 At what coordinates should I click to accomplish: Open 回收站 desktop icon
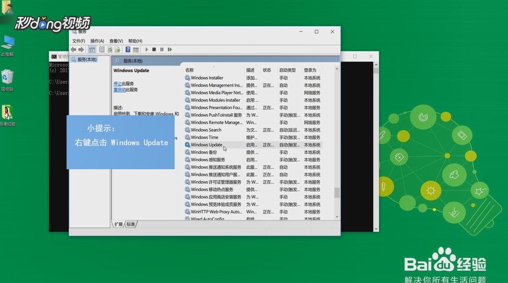point(7,80)
